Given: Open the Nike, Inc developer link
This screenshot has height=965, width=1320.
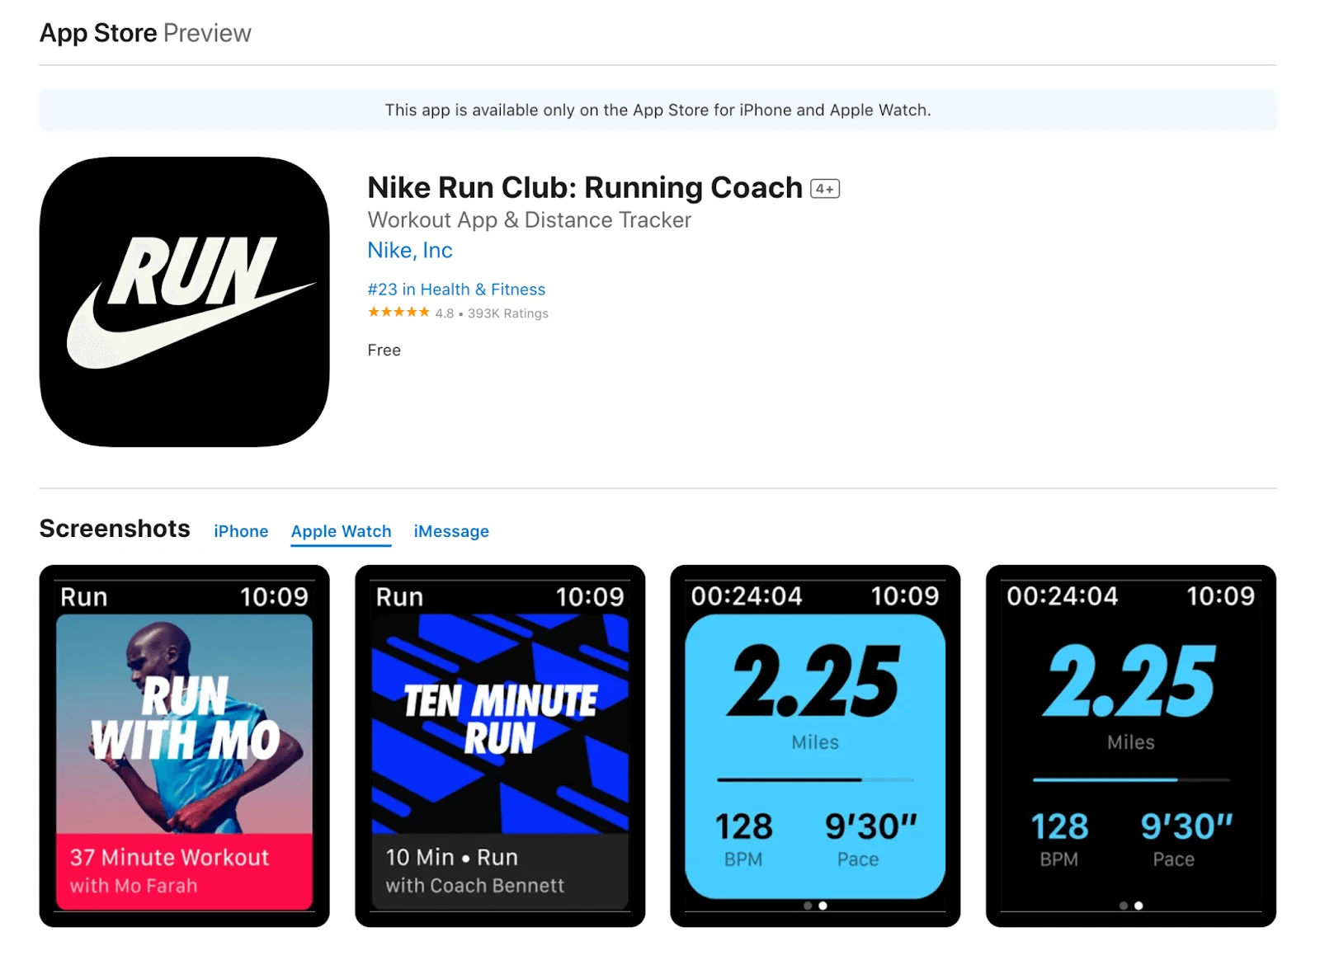Looking at the screenshot, I should pos(410,250).
